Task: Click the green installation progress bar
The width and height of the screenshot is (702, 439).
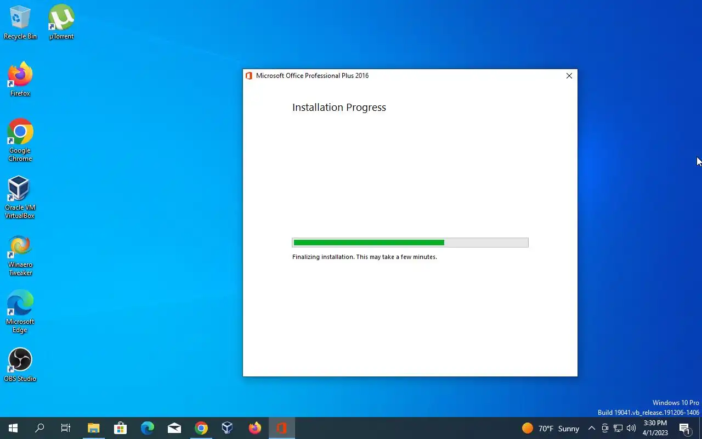Action: pos(410,243)
